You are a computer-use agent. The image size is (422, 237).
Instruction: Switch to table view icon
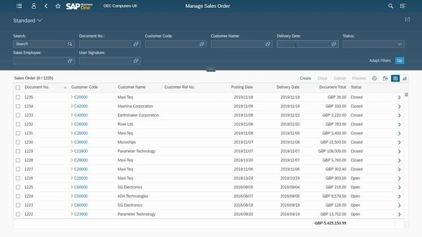pos(396,78)
